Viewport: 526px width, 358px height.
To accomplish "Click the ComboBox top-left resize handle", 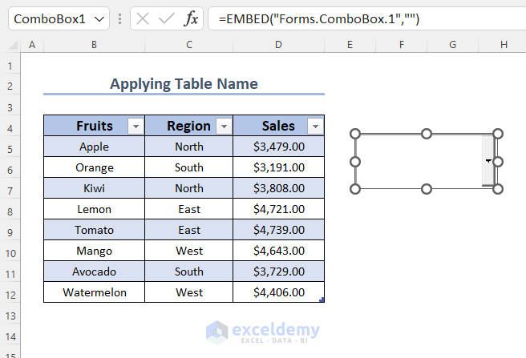I will point(355,134).
